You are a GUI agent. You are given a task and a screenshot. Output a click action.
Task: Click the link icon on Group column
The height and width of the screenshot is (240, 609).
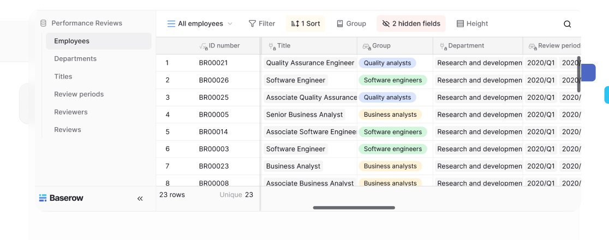[x=367, y=46]
